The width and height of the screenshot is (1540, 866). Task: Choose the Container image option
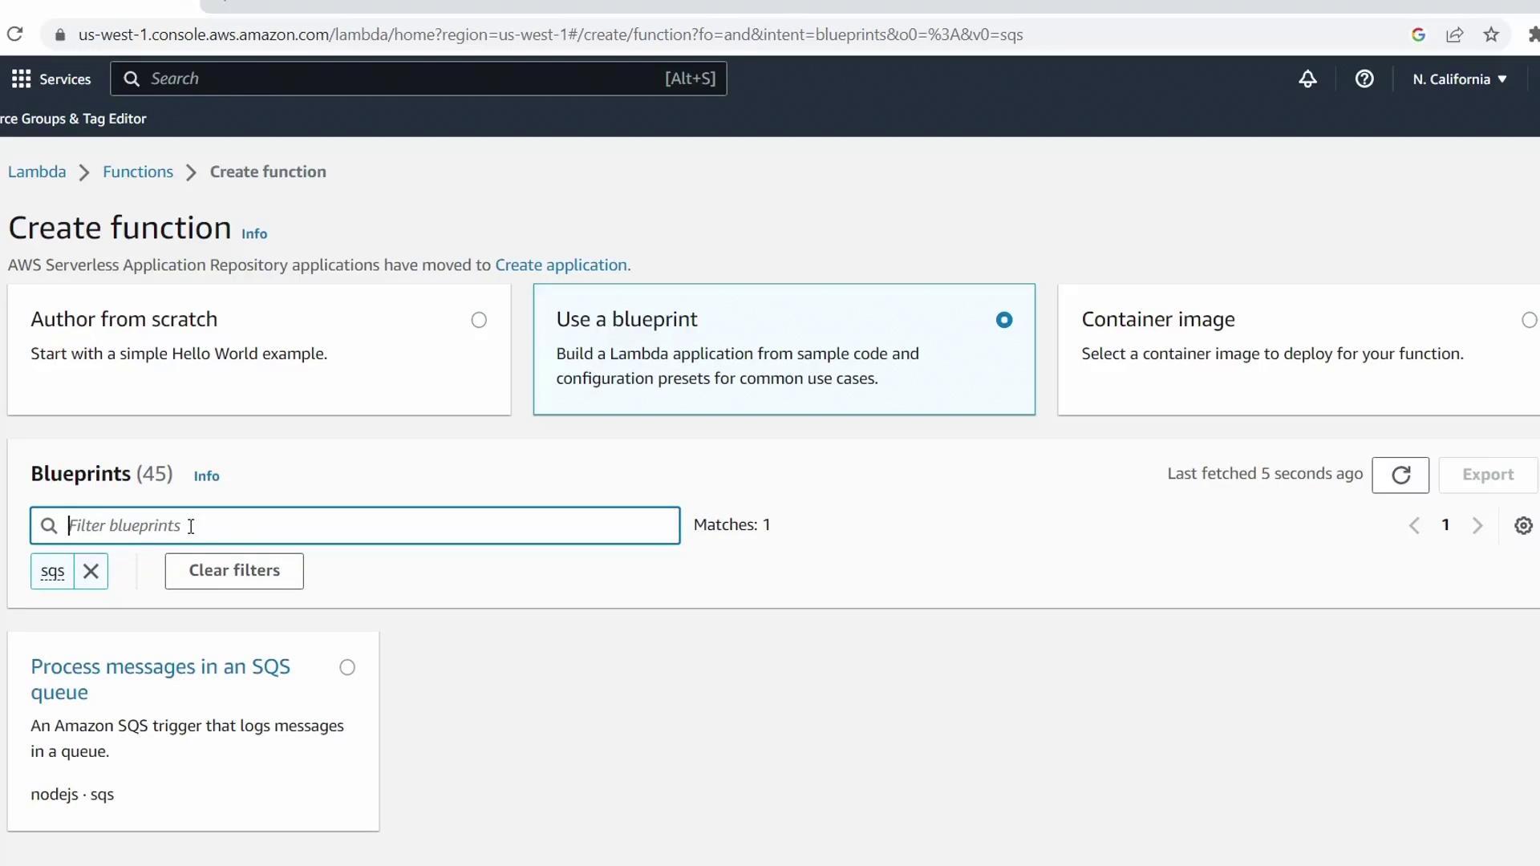click(x=1529, y=320)
